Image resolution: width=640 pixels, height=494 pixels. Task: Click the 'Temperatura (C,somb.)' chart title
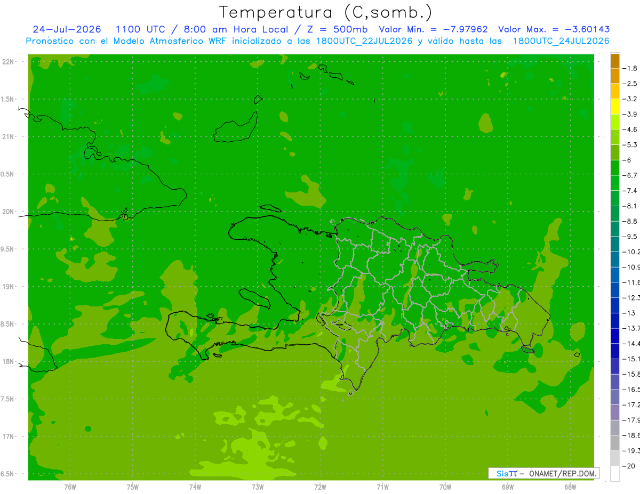point(325,12)
